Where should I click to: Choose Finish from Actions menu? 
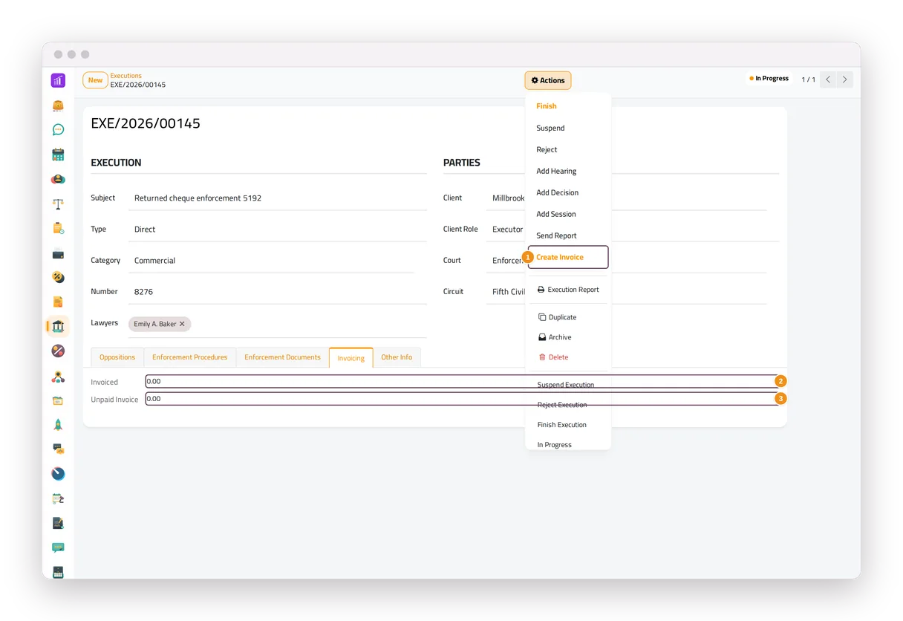547,106
